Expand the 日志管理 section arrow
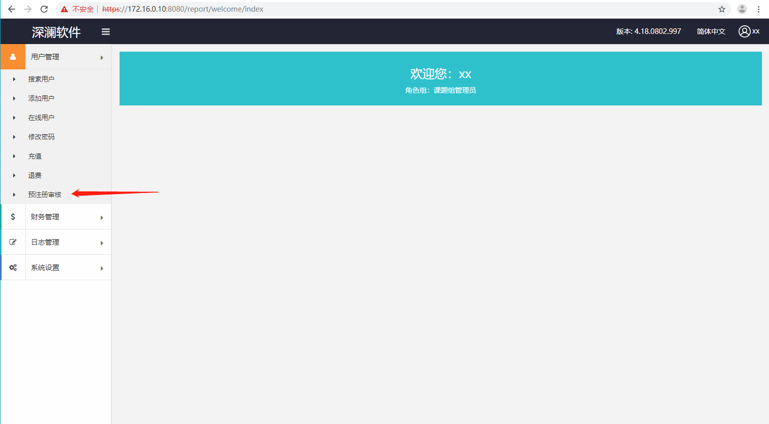This screenshot has width=769, height=424. pos(102,243)
